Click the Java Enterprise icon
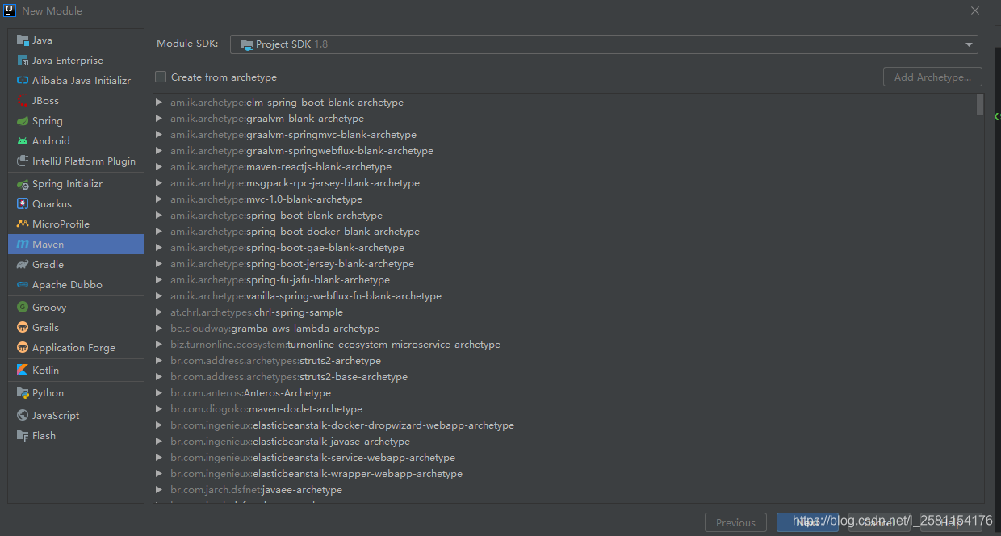 (23, 60)
